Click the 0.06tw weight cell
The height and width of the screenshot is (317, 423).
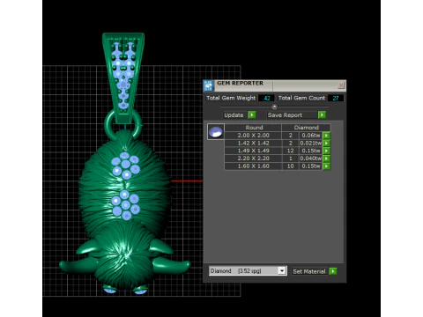click(311, 136)
